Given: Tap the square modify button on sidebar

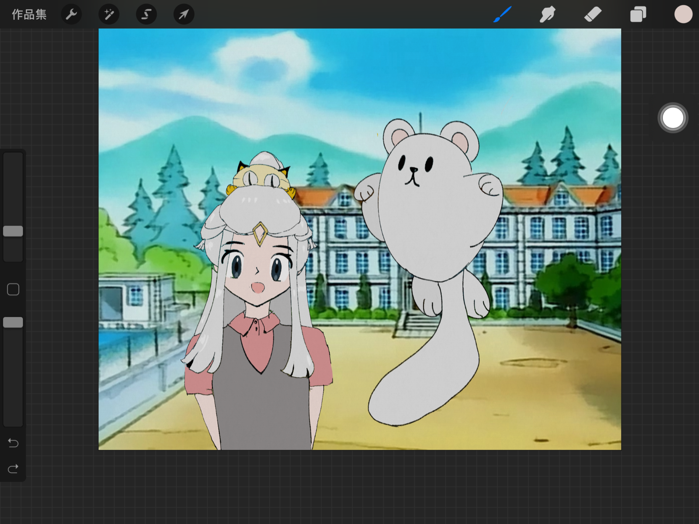Looking at the screenshot, I should tap(13, 289).
